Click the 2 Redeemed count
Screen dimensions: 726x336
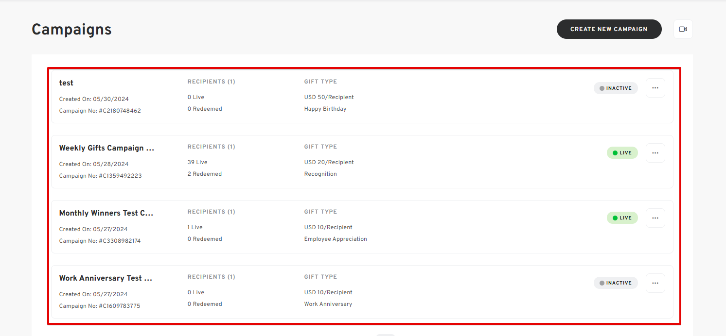(x=205, y=174)
